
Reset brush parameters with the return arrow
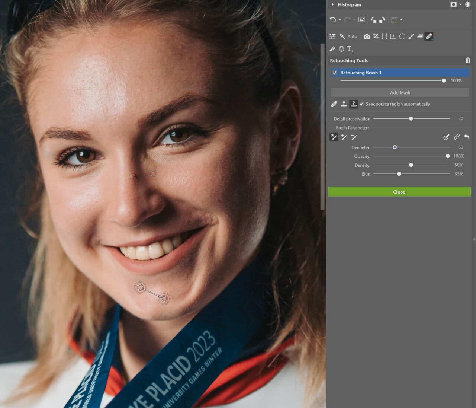click(466, 137)
